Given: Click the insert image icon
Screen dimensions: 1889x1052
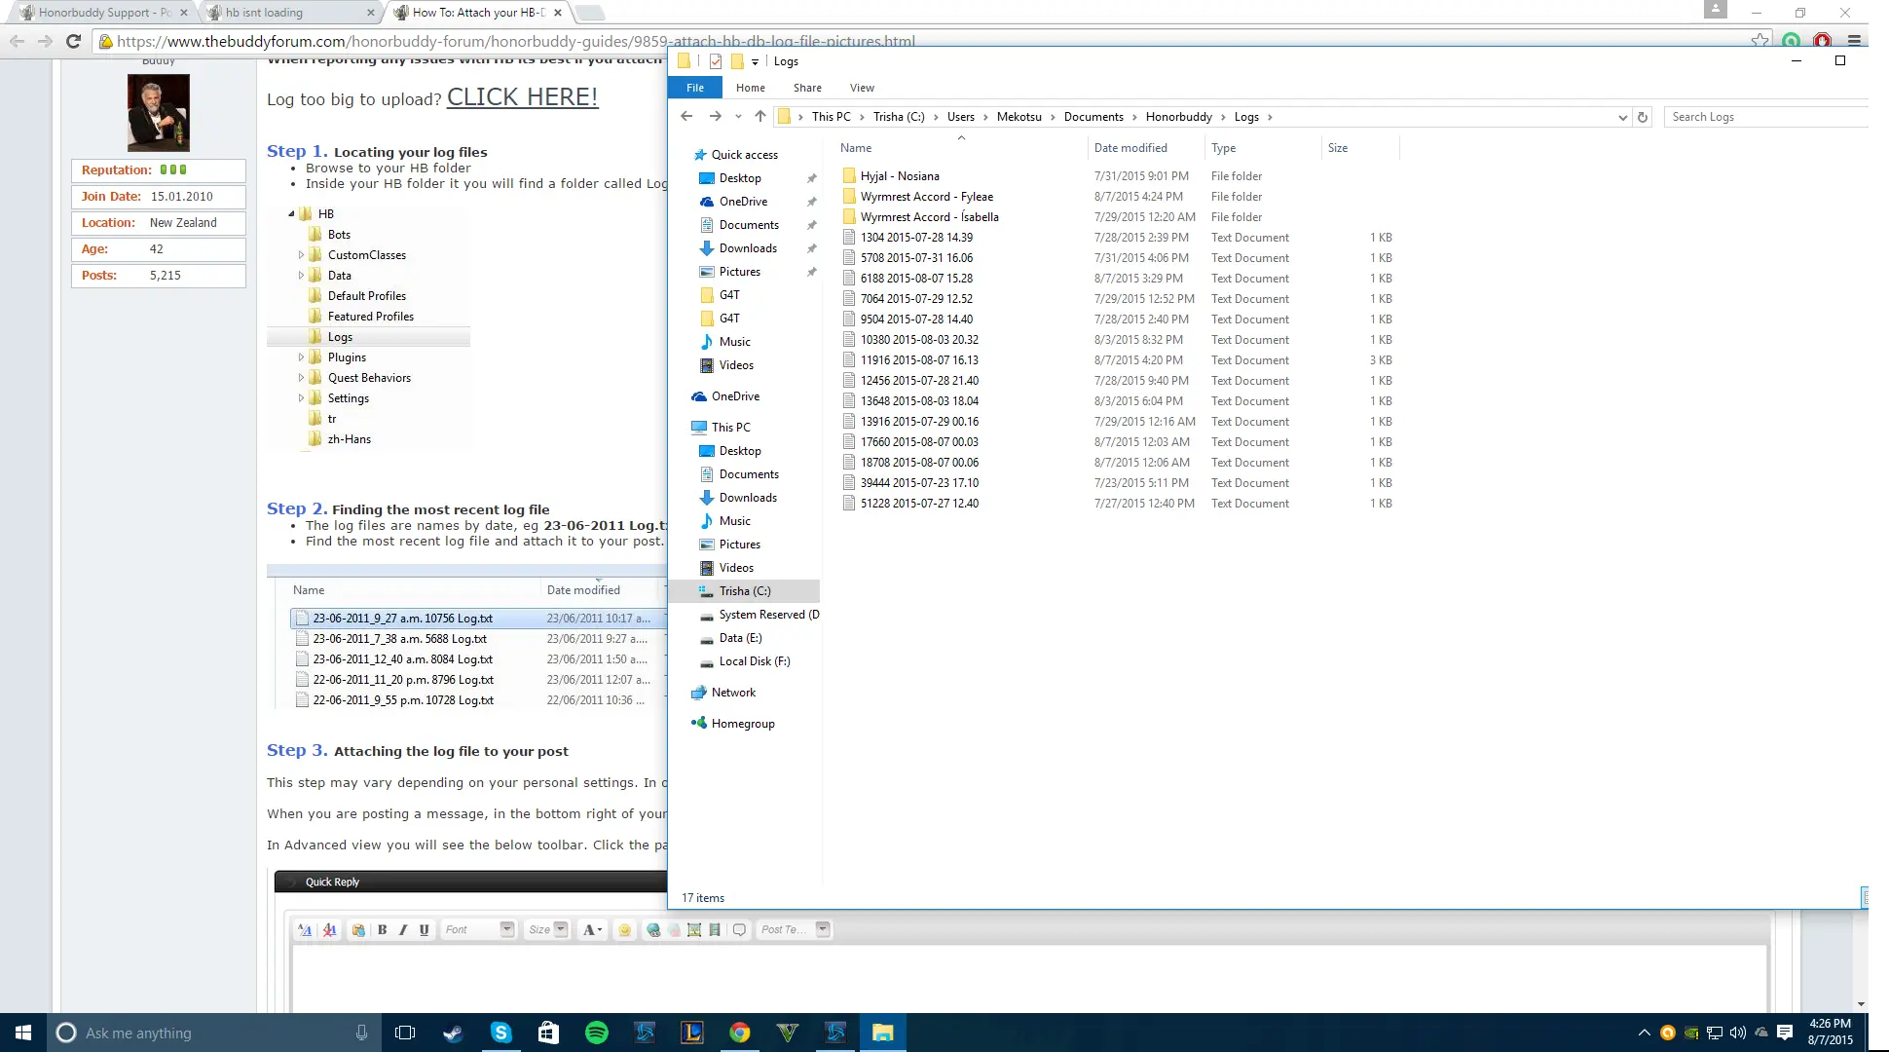Looking at the screenshot, I should click(694, 929).
